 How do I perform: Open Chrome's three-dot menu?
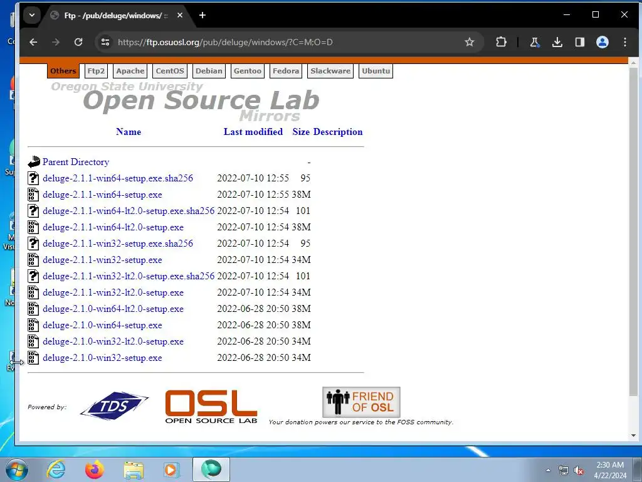pos(625,42)
